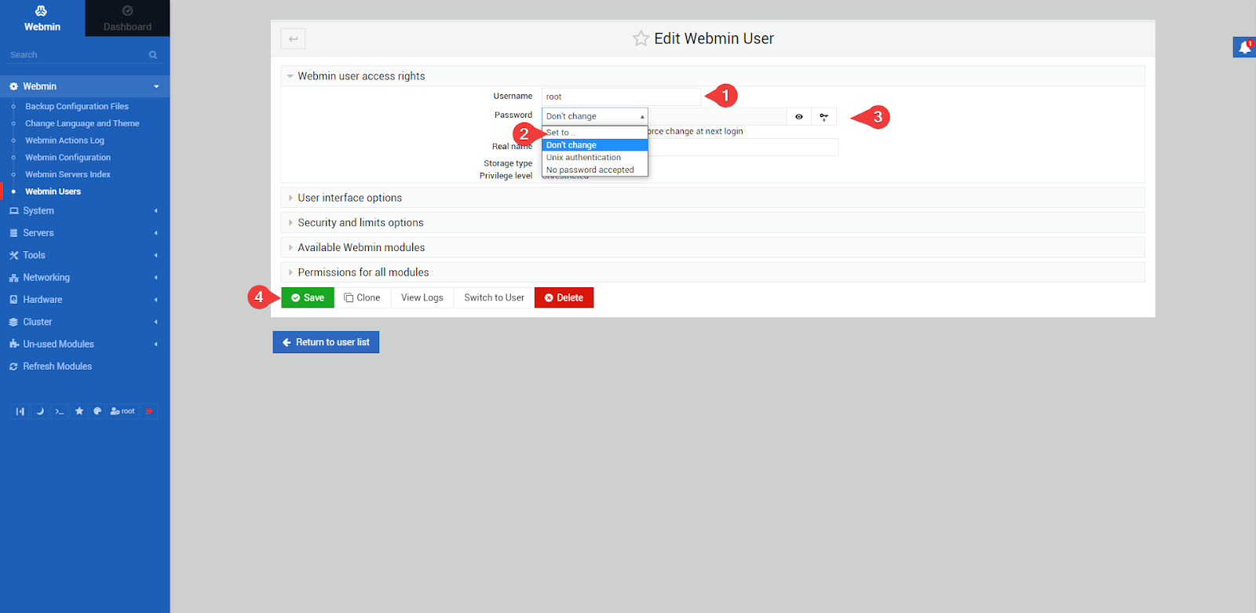
Task: Add page to favorites star by title
Action: [x=641, y=38]
